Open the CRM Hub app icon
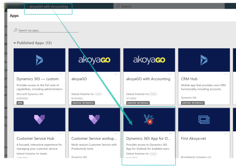236x166 pixels. point(204,60)
